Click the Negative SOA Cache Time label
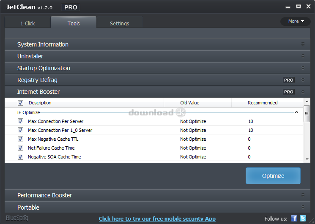 [x=55, y=157]
